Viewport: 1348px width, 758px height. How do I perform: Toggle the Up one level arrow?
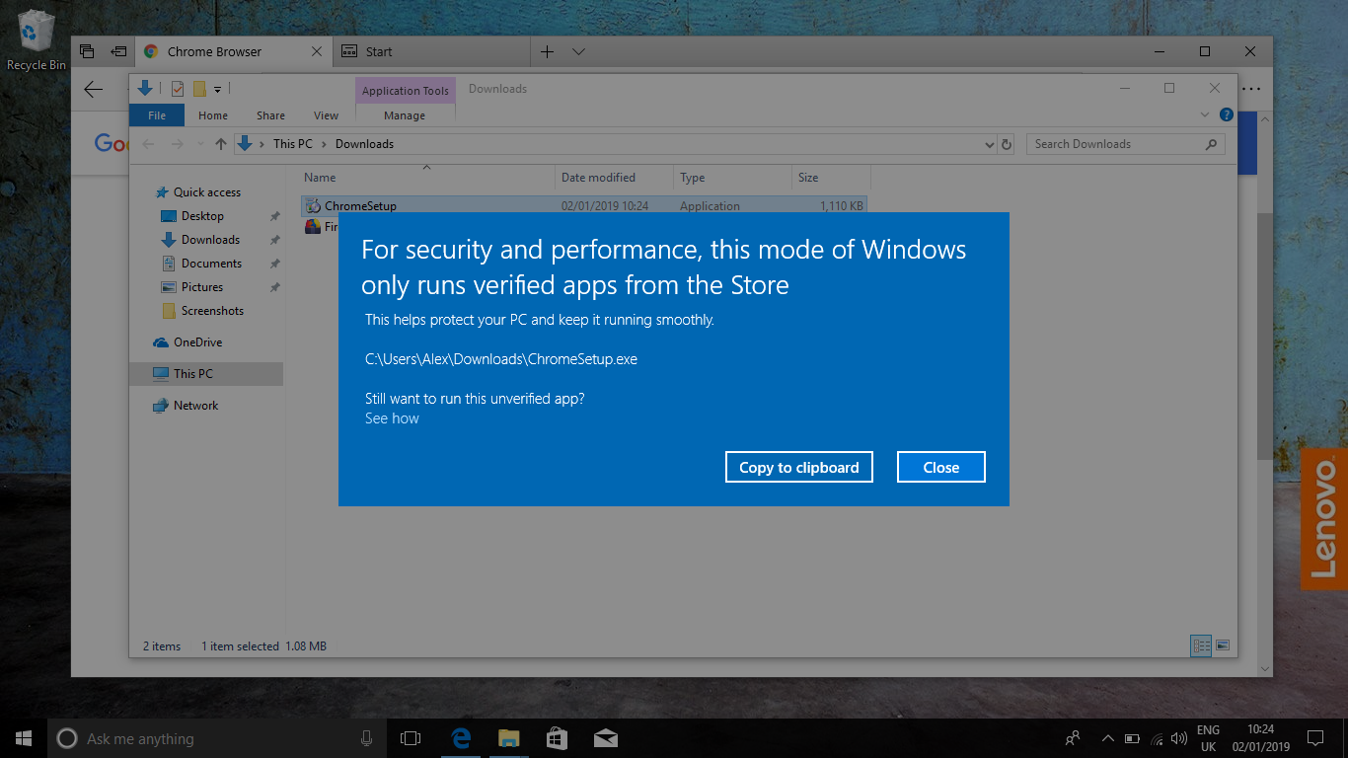(219, 143)
